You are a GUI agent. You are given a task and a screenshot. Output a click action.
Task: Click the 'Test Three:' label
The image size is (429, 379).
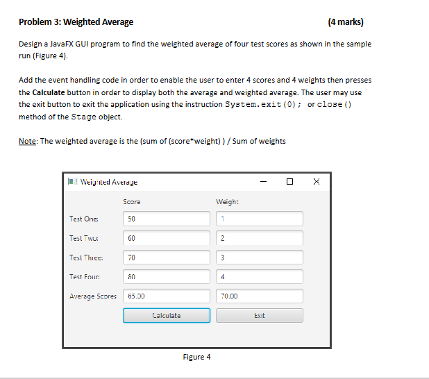pyautogui.click(x=86, y=258)
